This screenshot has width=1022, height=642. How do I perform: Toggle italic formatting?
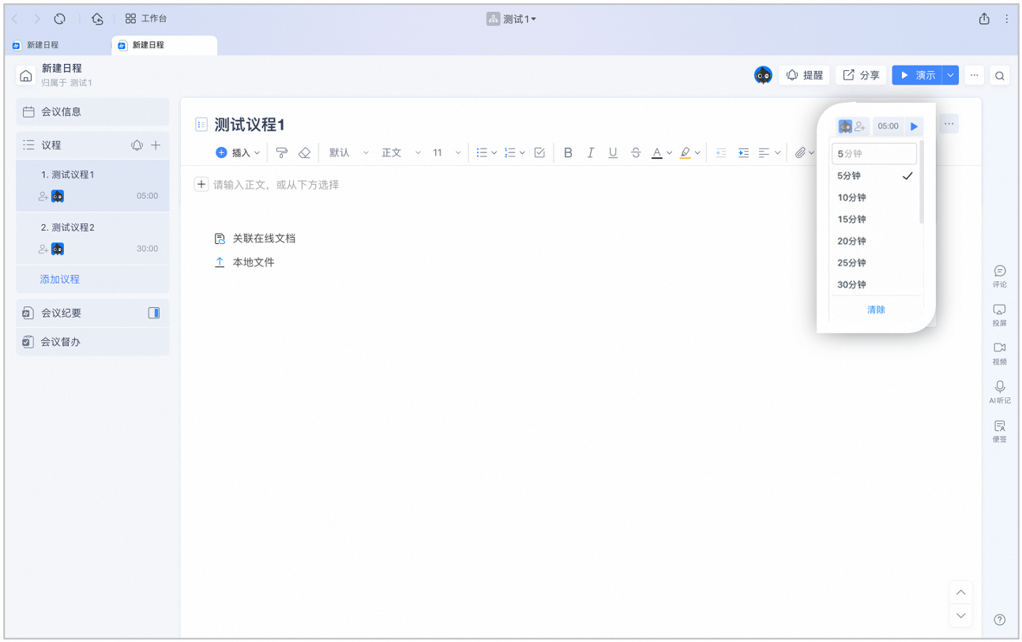590,152
